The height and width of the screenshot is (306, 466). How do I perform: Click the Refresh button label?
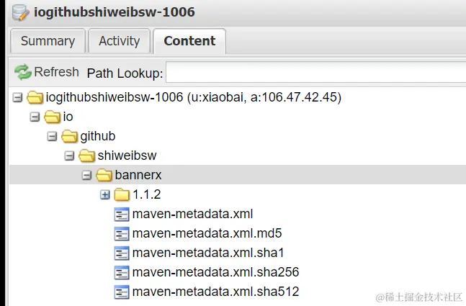click(57, 72)
